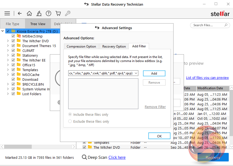Screen dimensions: 233x166
Task: Go back with the arrow icon
Action: click(x=20, y=14)
